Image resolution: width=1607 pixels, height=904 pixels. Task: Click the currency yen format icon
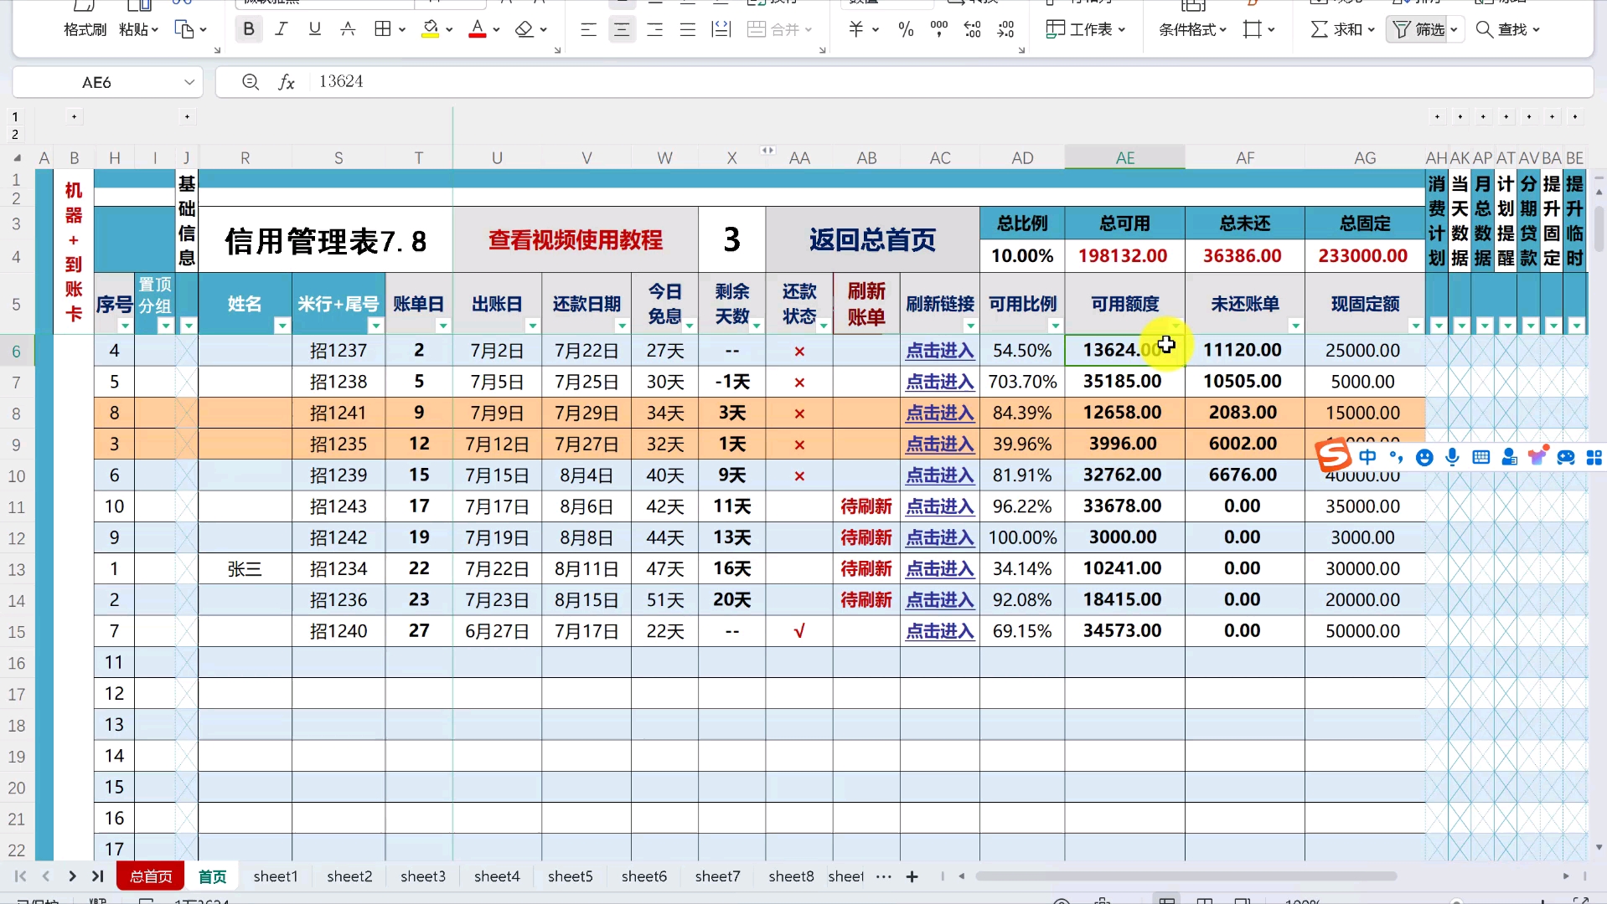pyautogui.click(x=855, y=29)
